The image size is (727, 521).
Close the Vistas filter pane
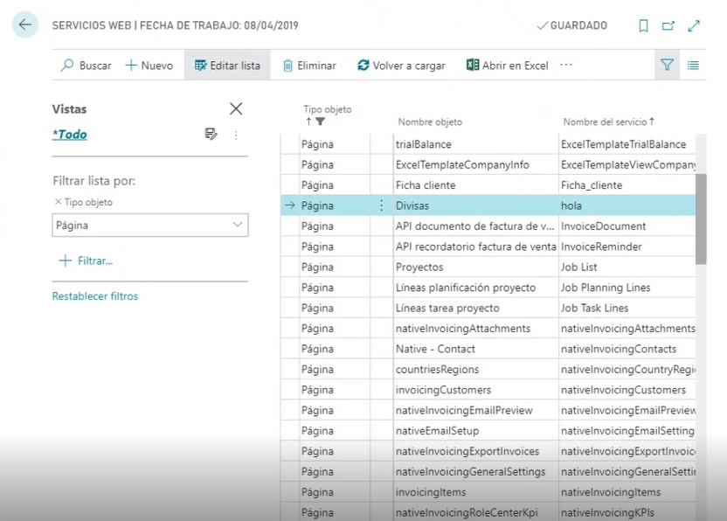click(236, 108)
